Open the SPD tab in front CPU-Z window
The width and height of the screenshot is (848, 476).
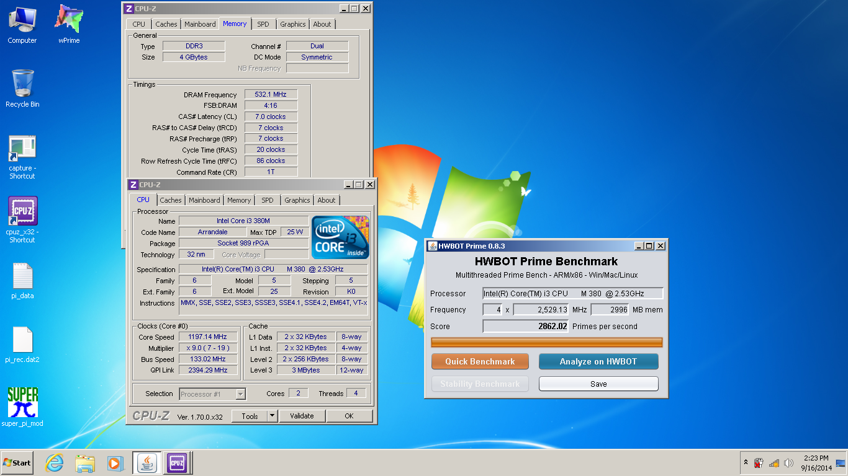267,200
